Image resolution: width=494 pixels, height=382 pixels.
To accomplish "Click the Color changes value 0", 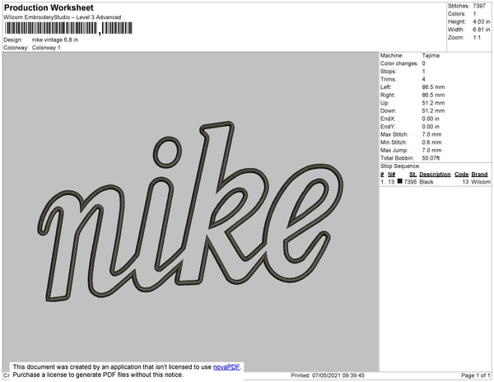I will point(424,63).
